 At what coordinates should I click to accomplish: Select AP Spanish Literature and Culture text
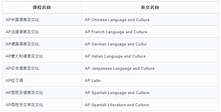coord(117,105)
